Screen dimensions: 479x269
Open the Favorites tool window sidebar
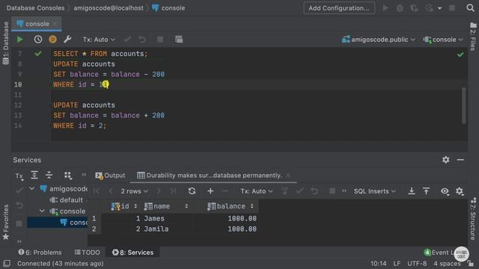click(x=5, y=222)
